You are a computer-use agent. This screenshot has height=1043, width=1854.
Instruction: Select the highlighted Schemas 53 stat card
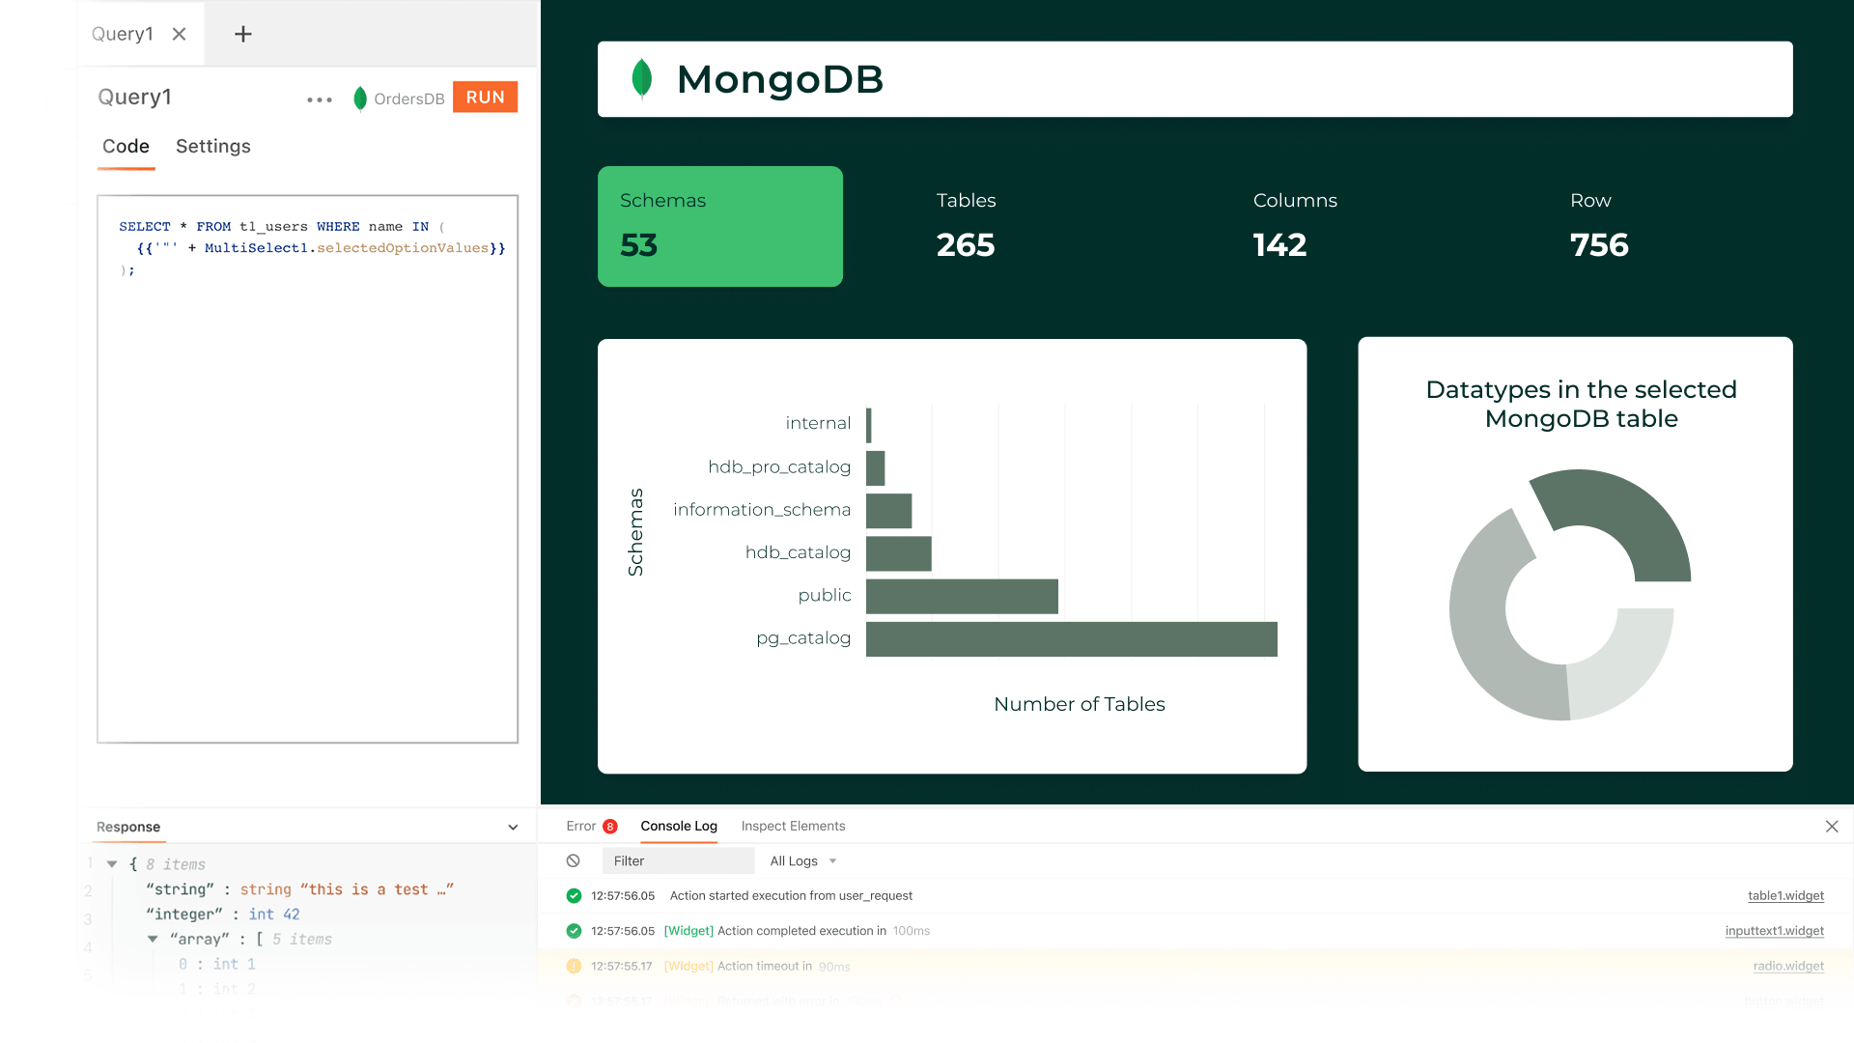(x=720, y=225)
